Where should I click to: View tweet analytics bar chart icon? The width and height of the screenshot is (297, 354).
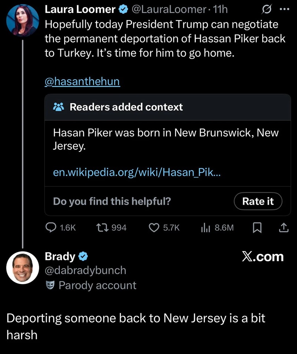point(205,228)
